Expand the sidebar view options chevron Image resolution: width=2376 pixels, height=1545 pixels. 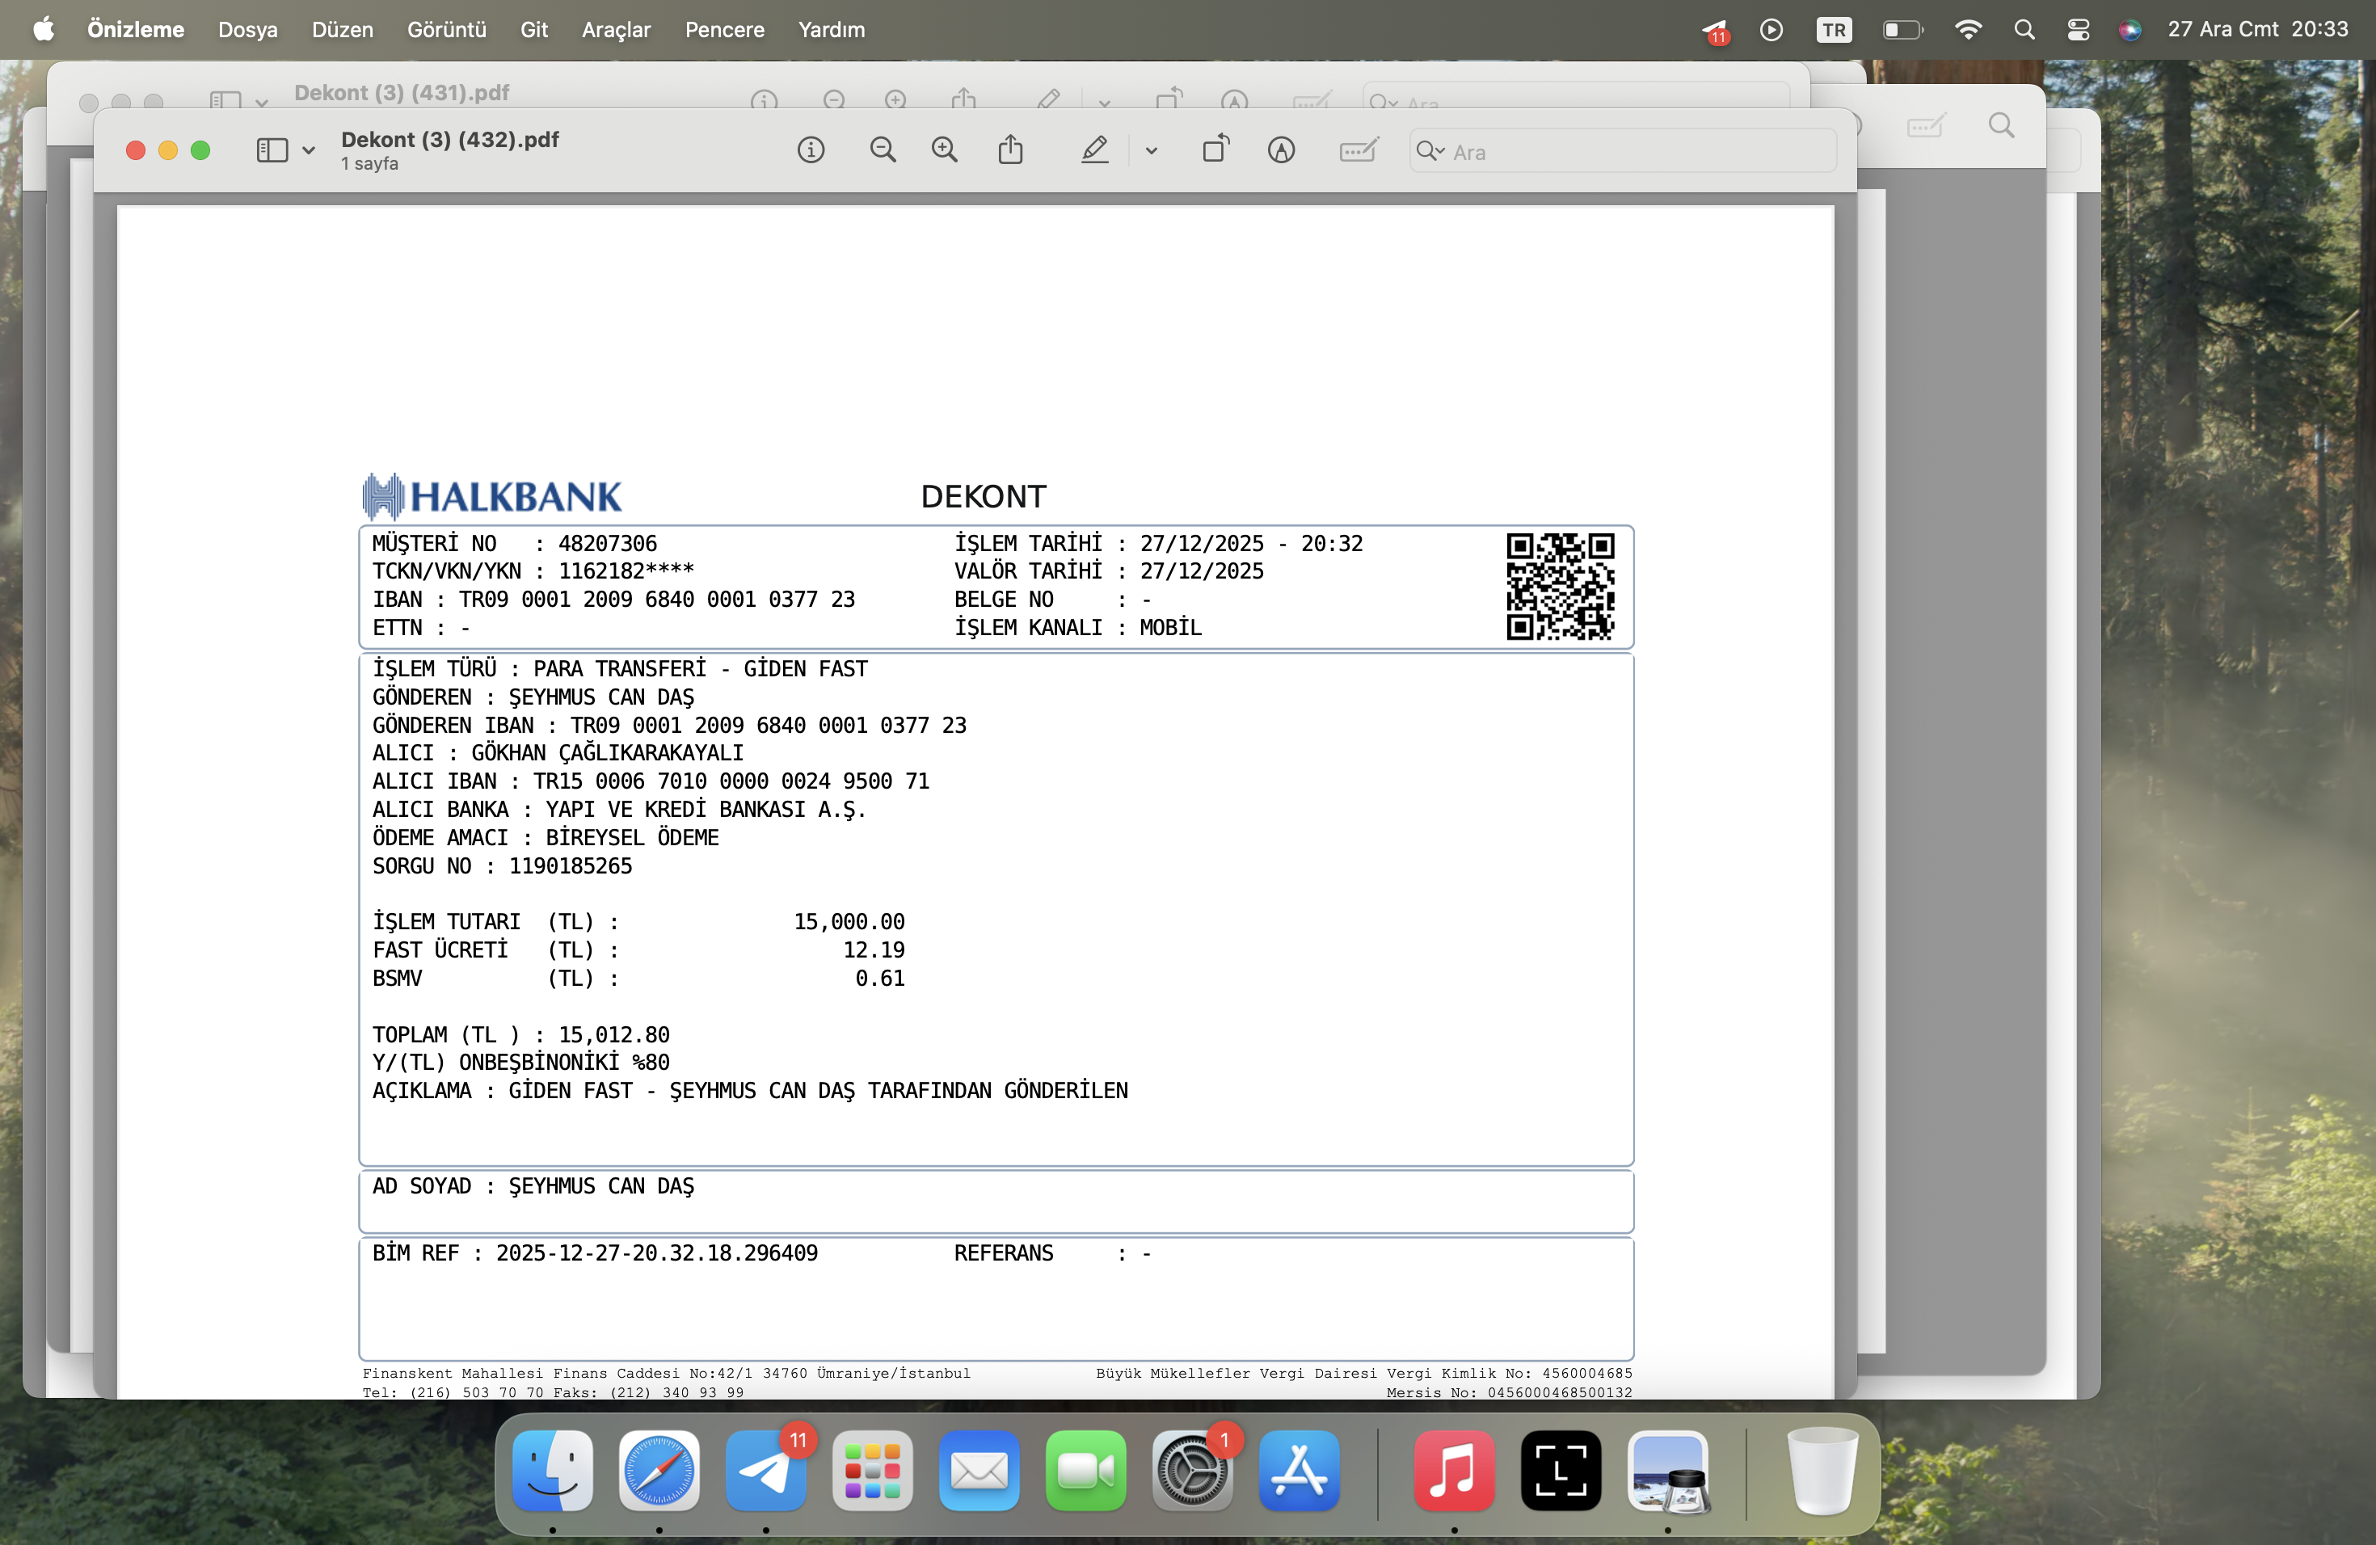pyautogui.click(x=309, y=152)
